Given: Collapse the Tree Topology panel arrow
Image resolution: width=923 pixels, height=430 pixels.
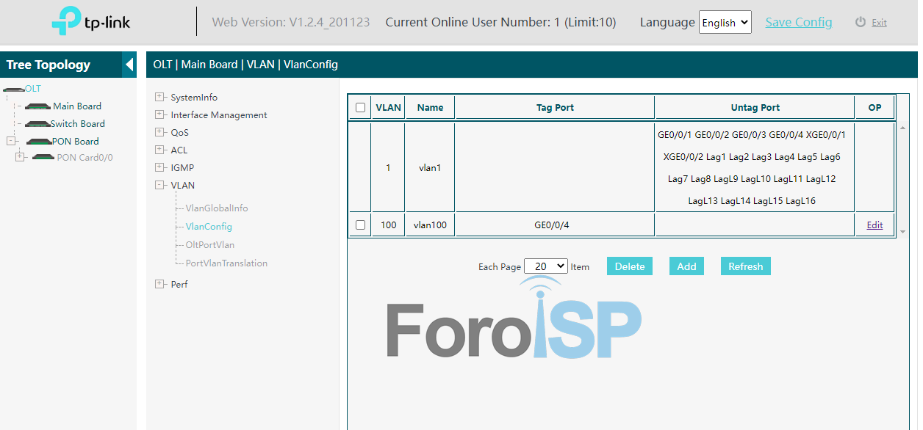Looking at the screenshot, I should 129,65.
